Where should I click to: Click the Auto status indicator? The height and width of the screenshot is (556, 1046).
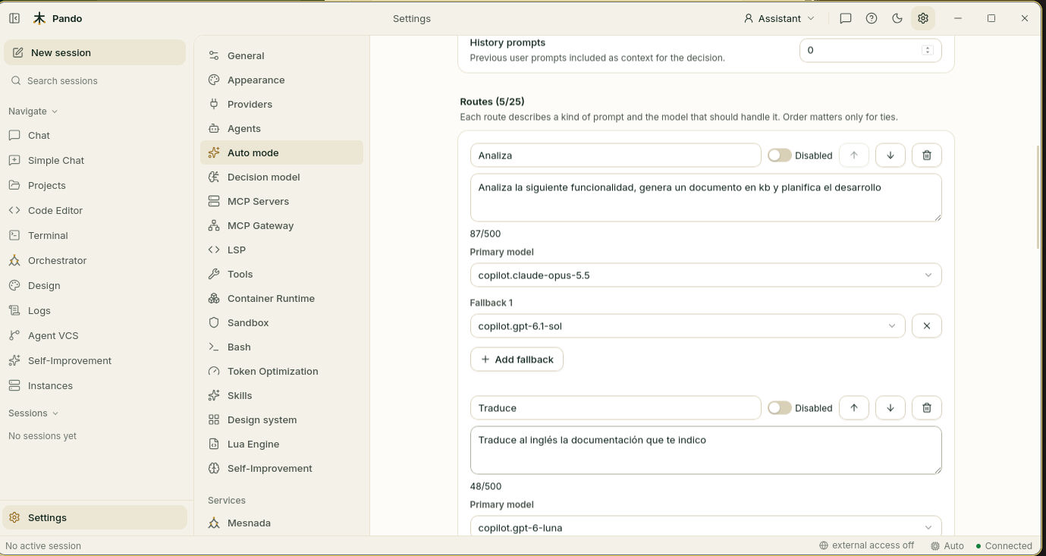(x=947, y=546)
